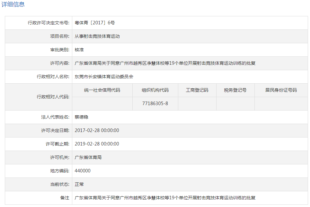Click the legal representative name 蔡德稳
The height and width of the screenshot is (207, 310).
tap(81, 117)
